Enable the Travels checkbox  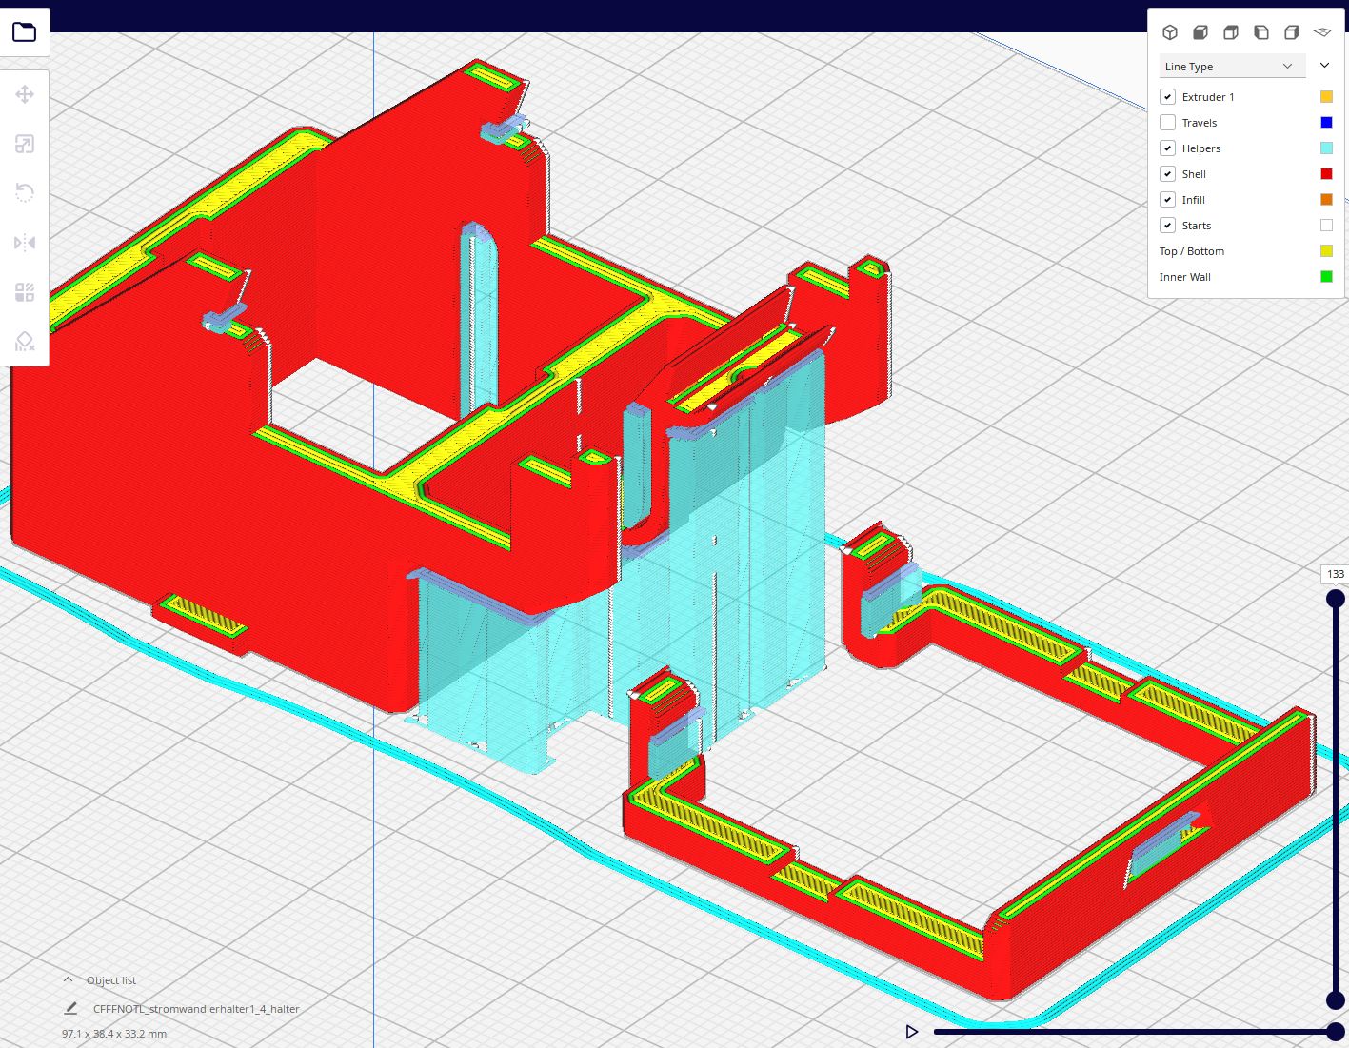coord(1167,123)
